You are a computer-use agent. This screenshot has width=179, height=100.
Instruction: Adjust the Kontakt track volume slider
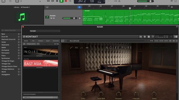pos(70,18)
